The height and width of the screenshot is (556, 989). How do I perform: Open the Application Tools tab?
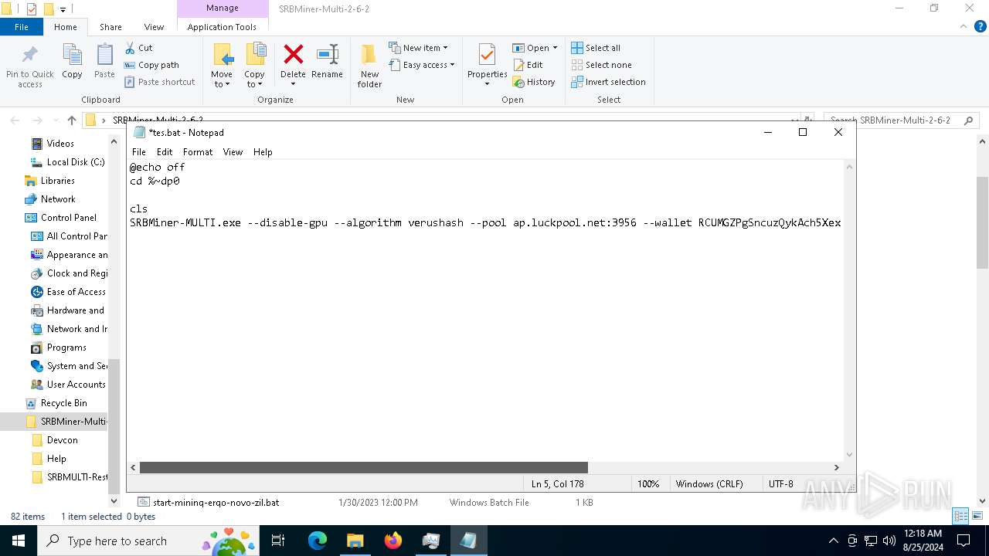coord(222,27)
